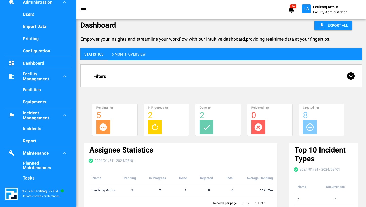Image resolution: width=366 pixels, height=207 pixels.
Task: Open Equipments in the sidebar
Action: (x=35, y=102)
